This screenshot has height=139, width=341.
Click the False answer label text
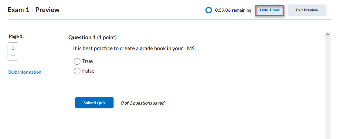point(88,71)
